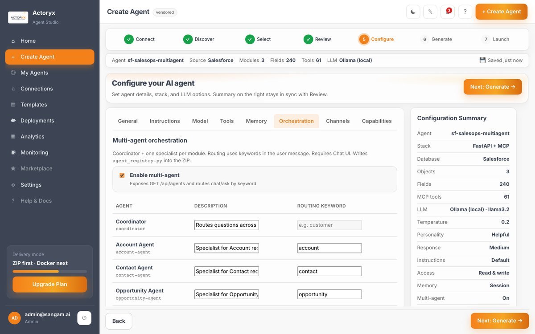Click the Help & Docs question icon
Viewport: 535px width, 334px height.
click(x=13, y=201)
